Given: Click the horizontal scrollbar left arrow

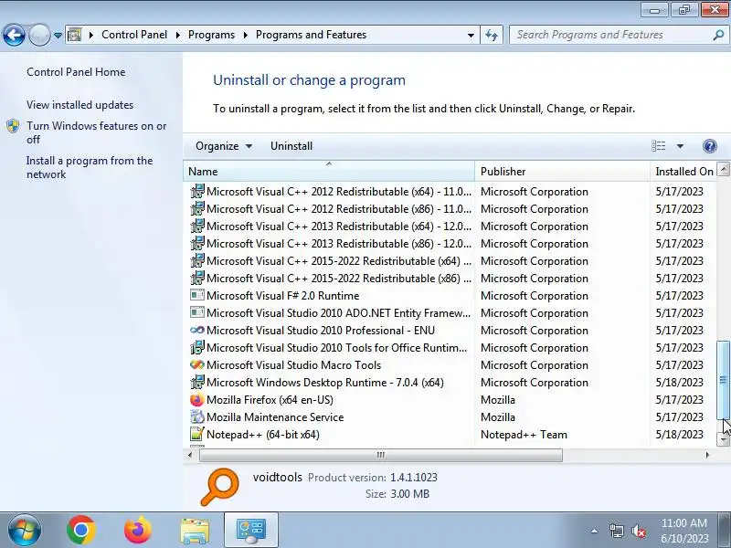Looking at the screenshot, I should pyautogui.click(x=190, y=455).
